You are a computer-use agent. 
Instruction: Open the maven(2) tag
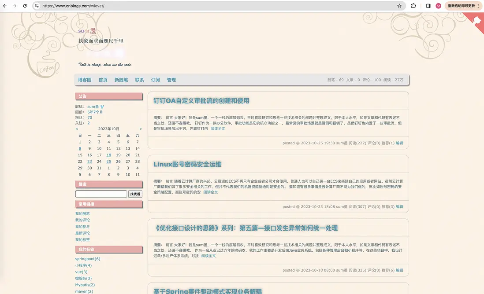click(x=84, y=291)
